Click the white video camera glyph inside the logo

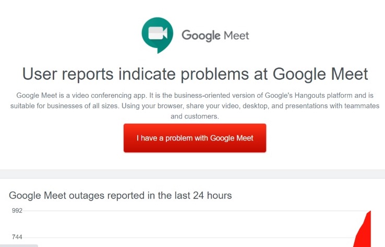158,33
